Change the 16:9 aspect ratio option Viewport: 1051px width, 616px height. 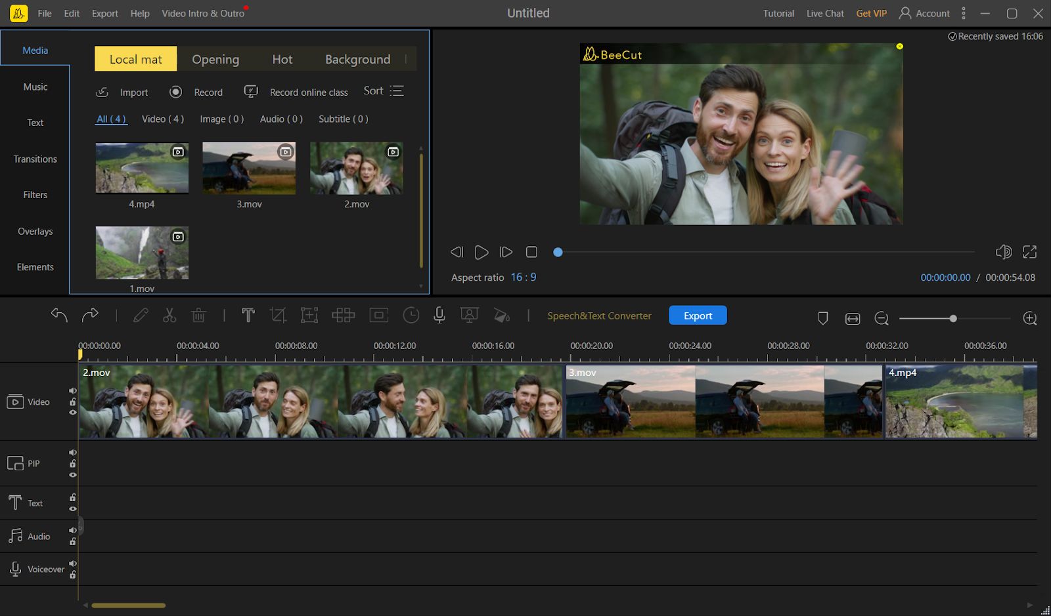[x=524, y=277]
